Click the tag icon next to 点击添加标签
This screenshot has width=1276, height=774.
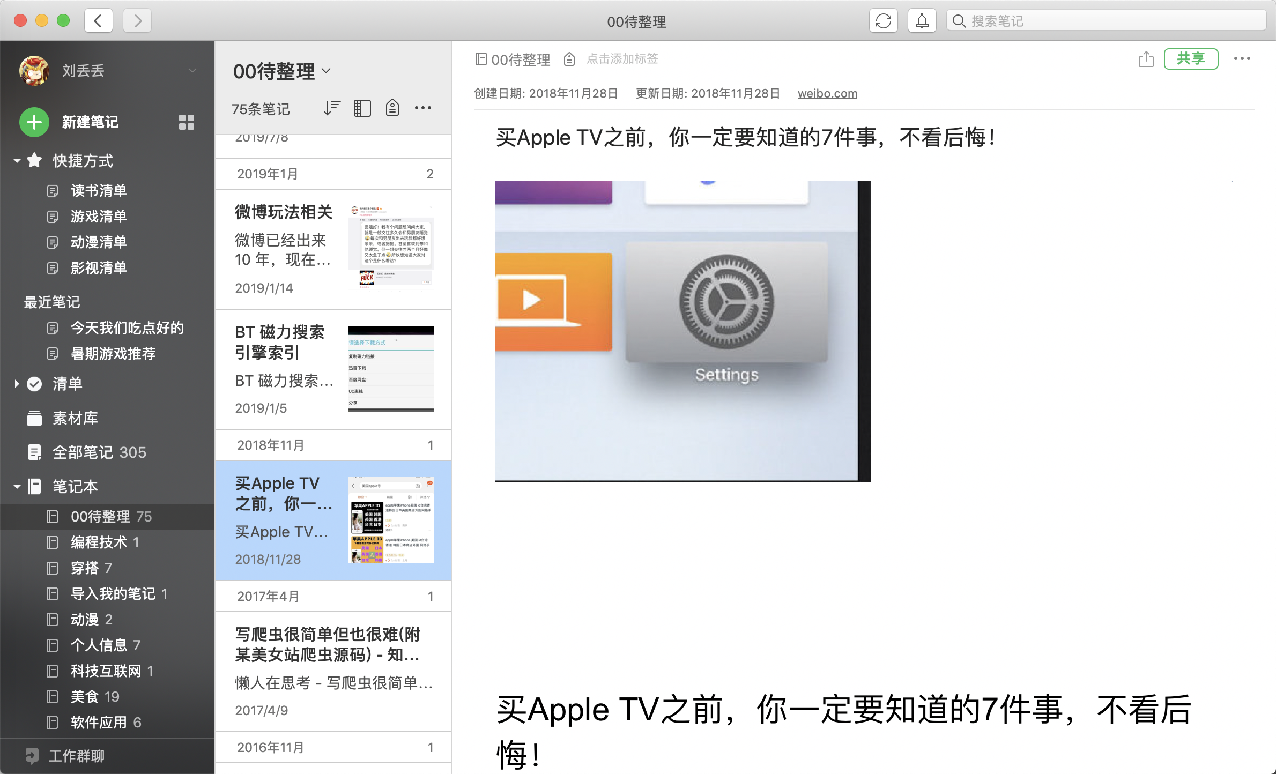569,59
